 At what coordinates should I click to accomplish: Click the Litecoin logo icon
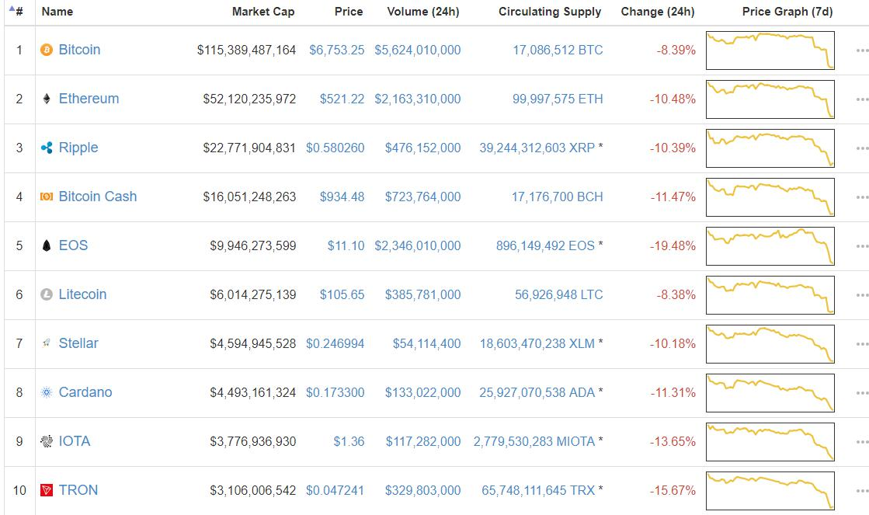[47, 294]
